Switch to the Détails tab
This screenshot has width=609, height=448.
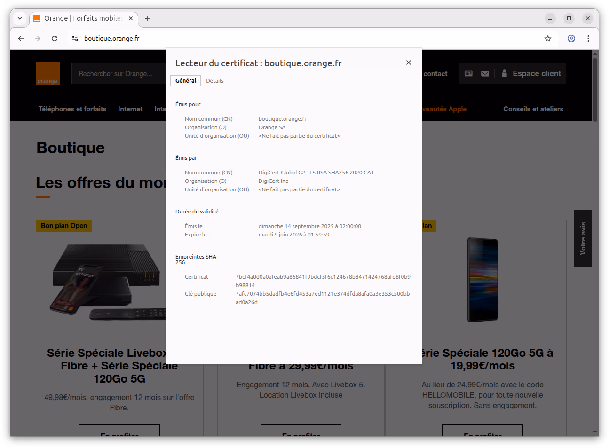[214, 81]
